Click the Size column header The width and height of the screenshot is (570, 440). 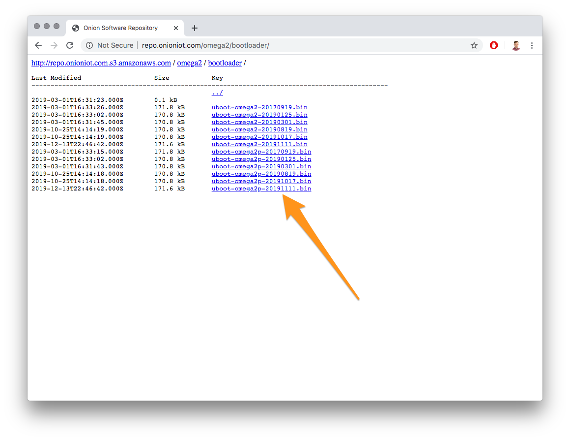pyautogui.click(x=162, y=78)
